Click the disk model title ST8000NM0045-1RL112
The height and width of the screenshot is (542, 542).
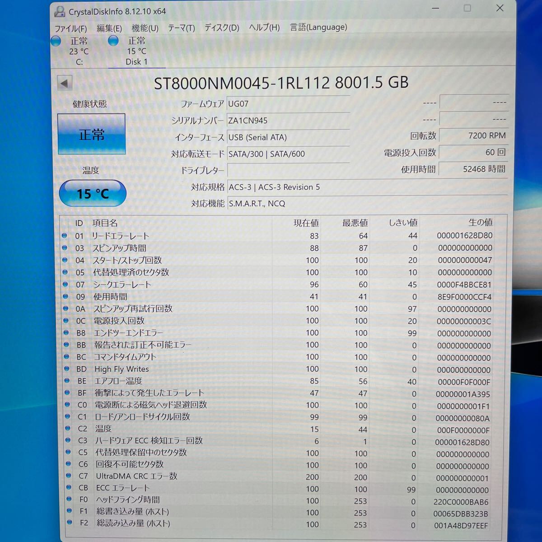(x=242, y=83)
